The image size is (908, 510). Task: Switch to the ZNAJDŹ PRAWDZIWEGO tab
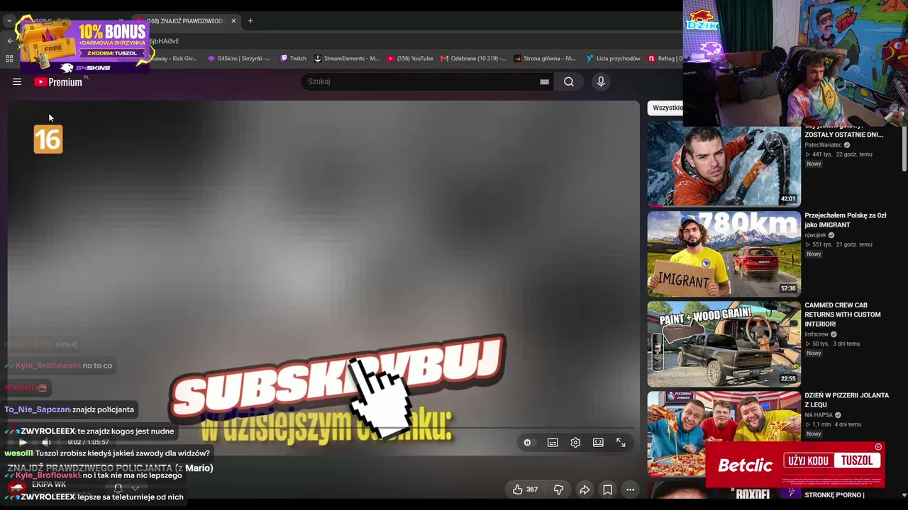184,21
